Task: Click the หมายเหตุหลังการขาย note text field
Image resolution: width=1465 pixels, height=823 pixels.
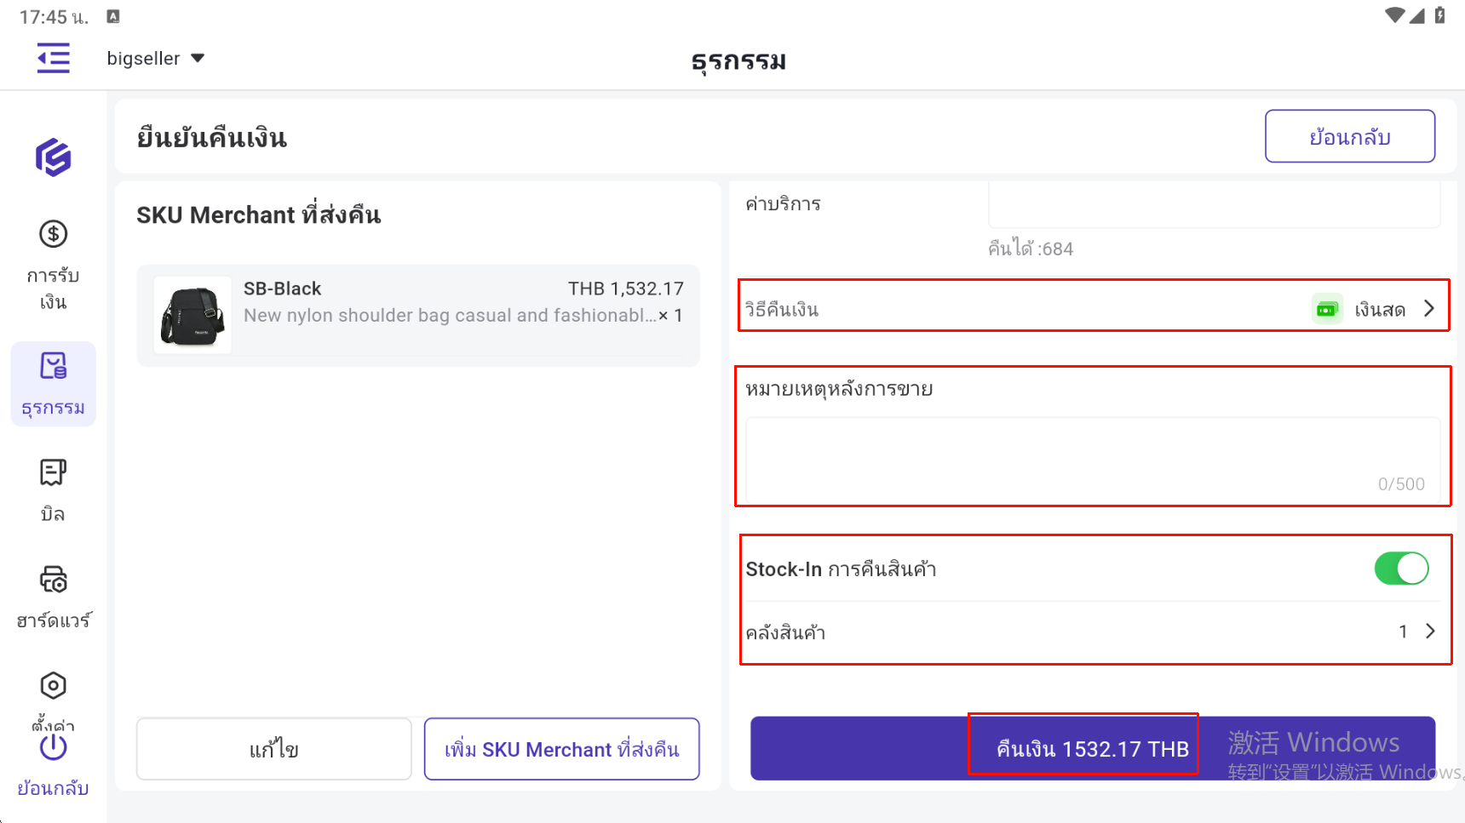Action: [x=1092, y=460]
